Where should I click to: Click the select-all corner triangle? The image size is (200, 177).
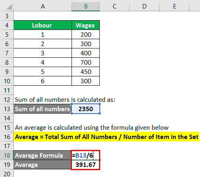tap(9, 7)
